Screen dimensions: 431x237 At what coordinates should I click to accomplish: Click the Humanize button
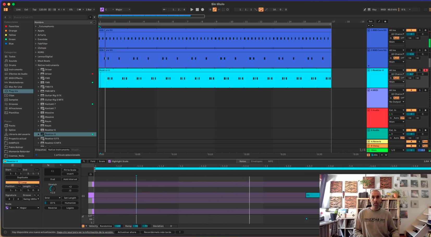pos(70,203)
